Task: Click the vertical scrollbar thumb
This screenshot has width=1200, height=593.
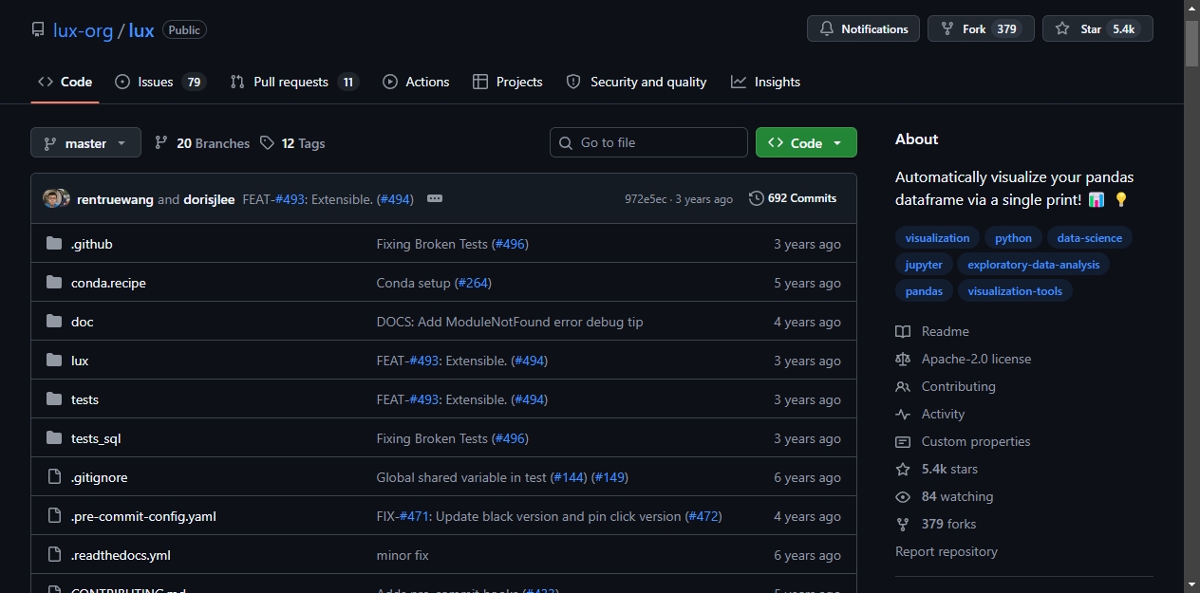Action: tap(1191, 42)
